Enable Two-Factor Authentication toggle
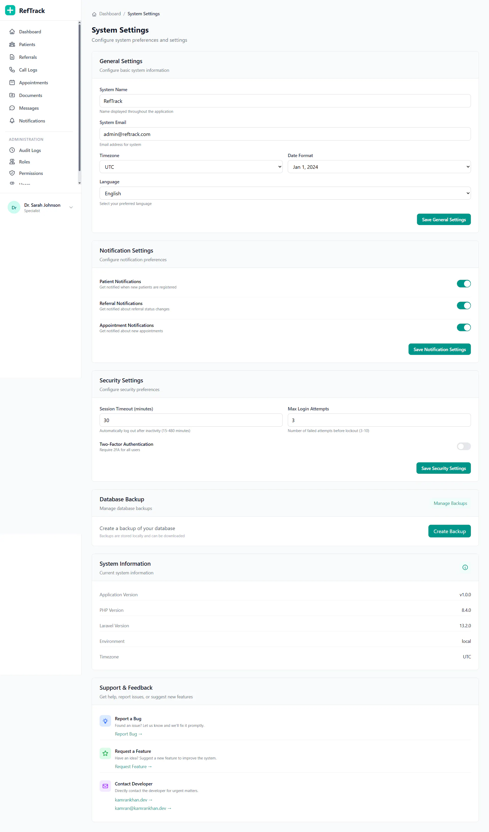This screenshot has height=832, width=489. click(464, 446)
